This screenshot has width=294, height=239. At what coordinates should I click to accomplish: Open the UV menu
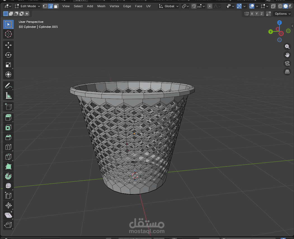pos(148,6)
